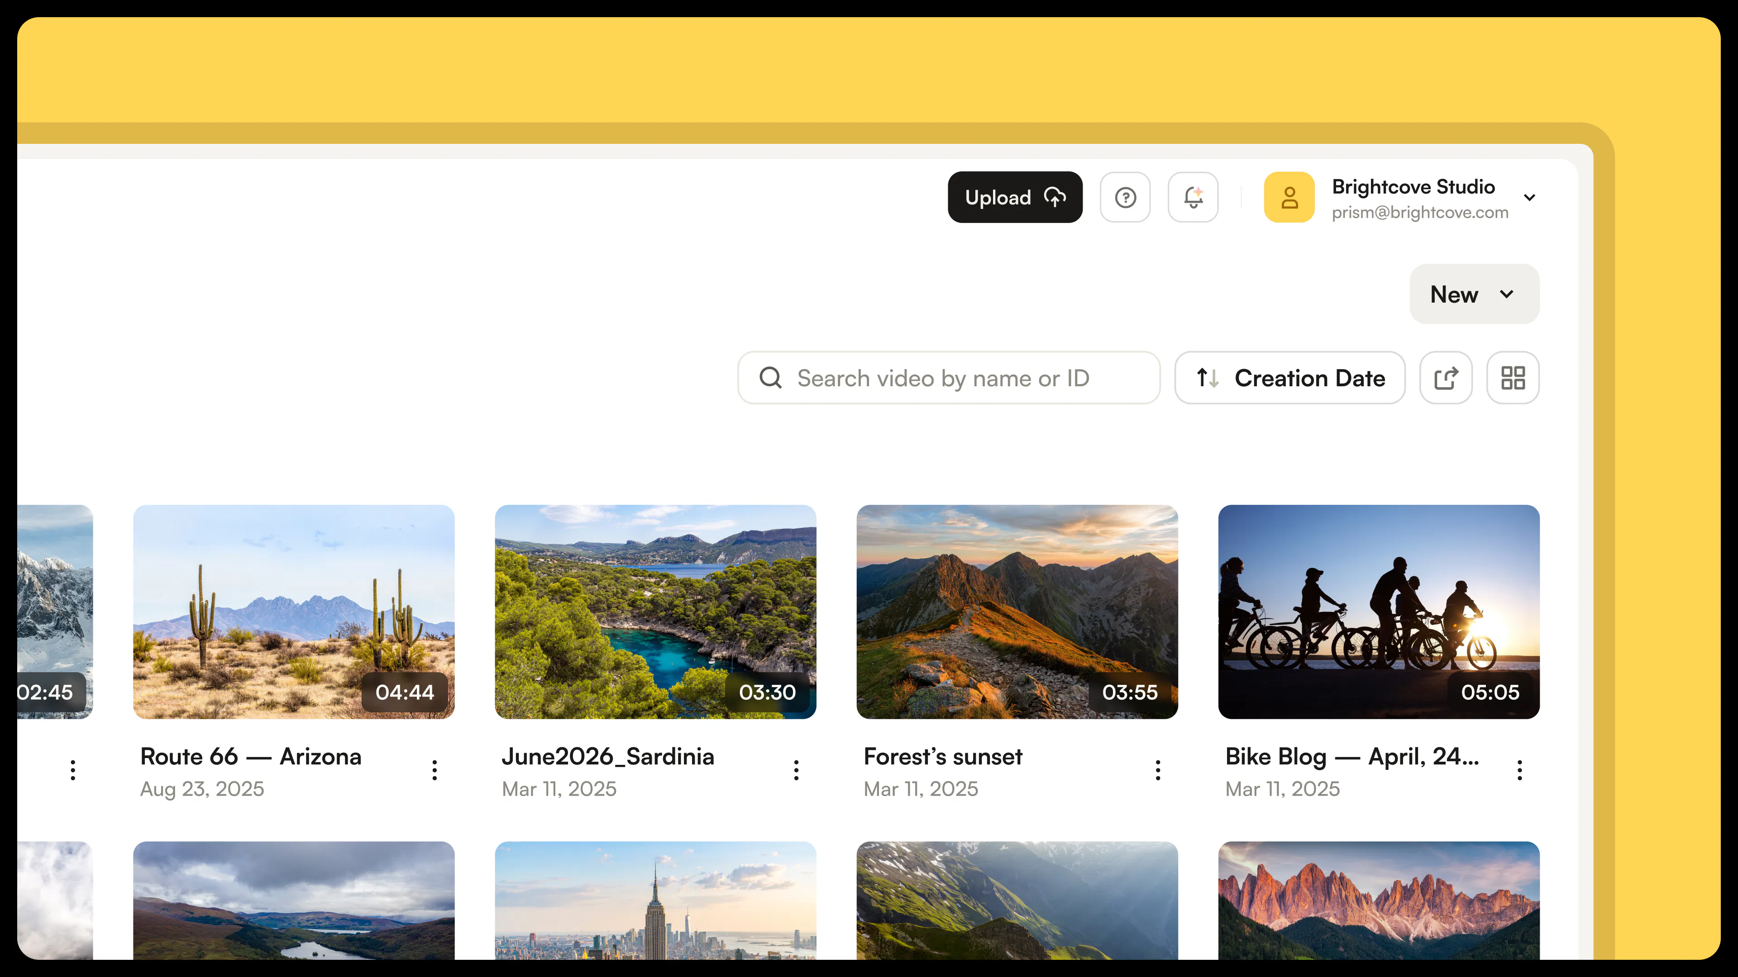Screen dimensions: 1738x977
Task: Open the Creation Date sort control
Action: pyautogui.click(x=1289, y=378)
